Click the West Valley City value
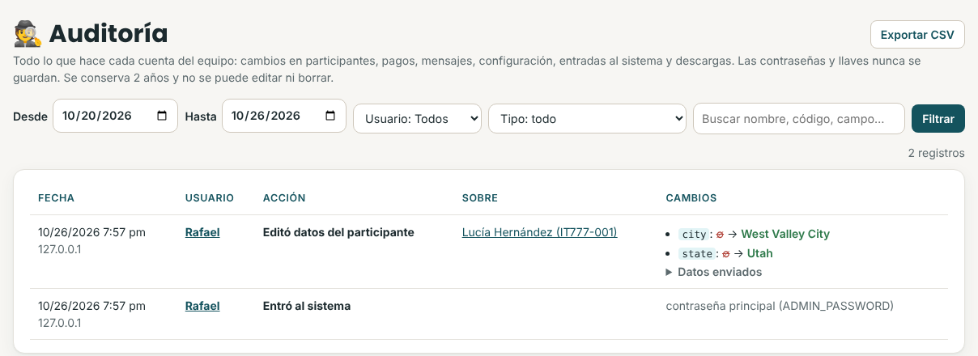The image size is (978, 356). coord(785,234)
